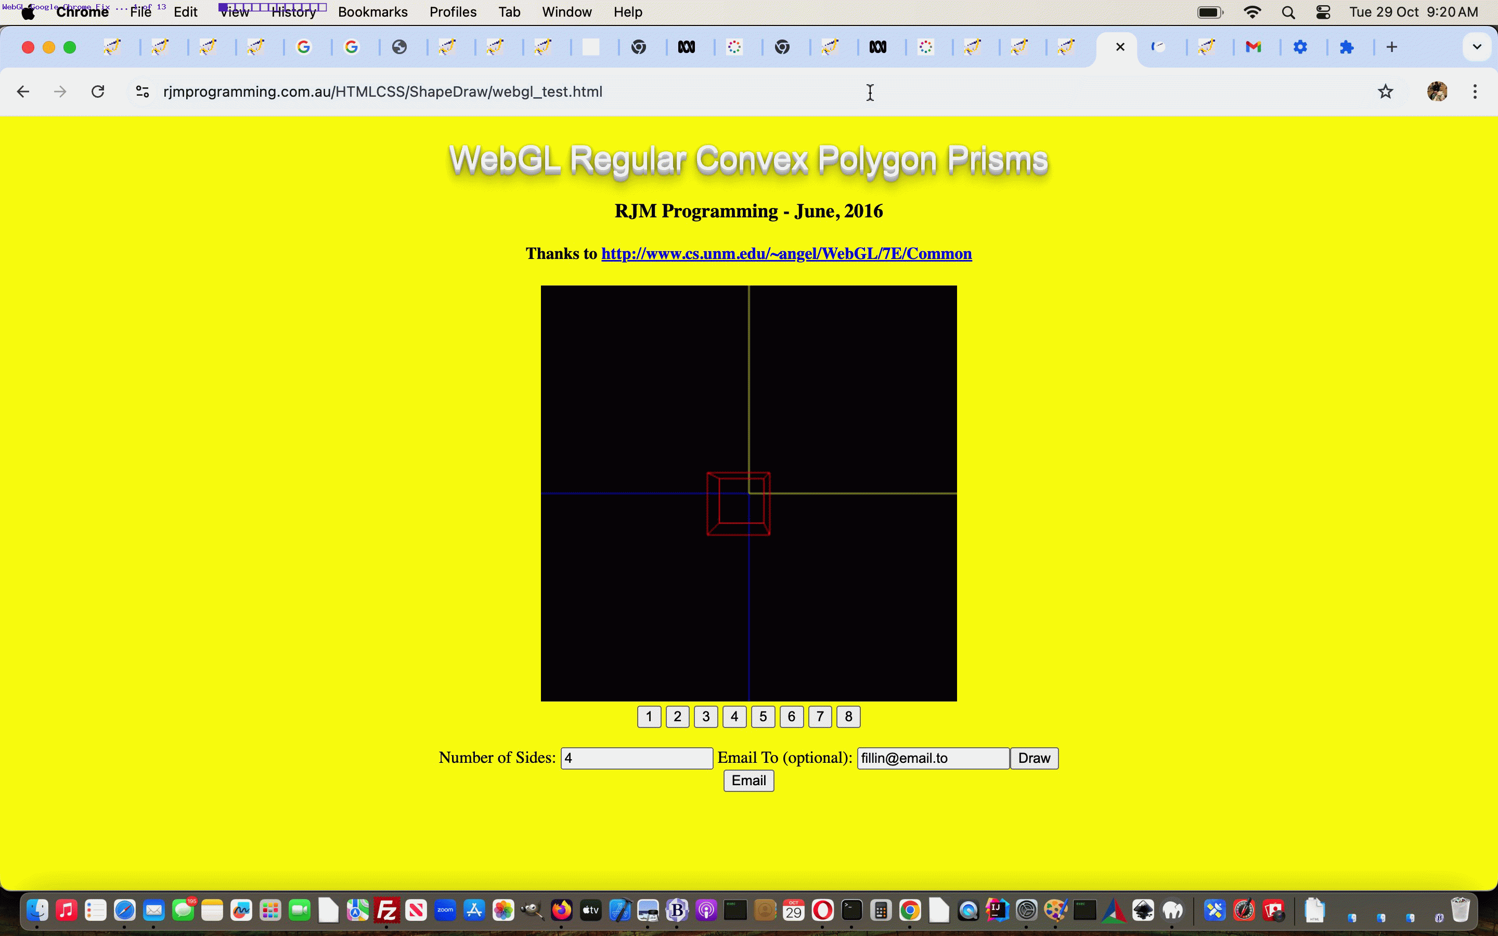Click numbered button 3 below the canvas
The height and width of the screenshot is (936, 1498).
[706, 716]
